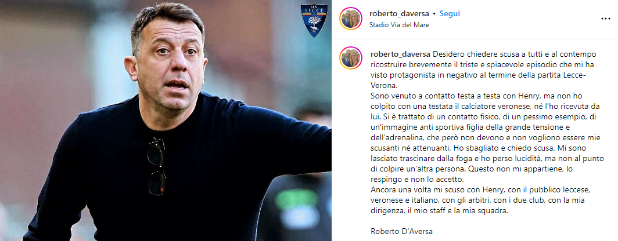Open roberto_daversa profile from header username
The width and height of the screenshot is (618, 241).
pos(399,14)
